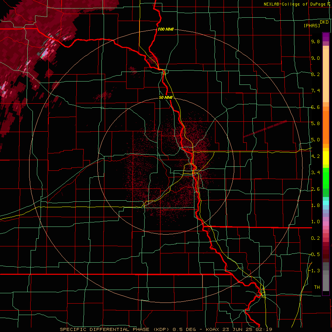
Task: Click the 8.2 scale value
Action: point(315,74)
